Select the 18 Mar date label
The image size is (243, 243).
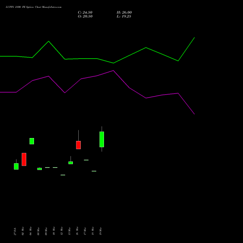[x=93, y=231]
